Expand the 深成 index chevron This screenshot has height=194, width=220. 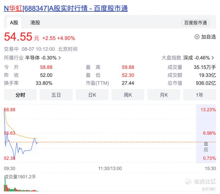pos(213,58)
